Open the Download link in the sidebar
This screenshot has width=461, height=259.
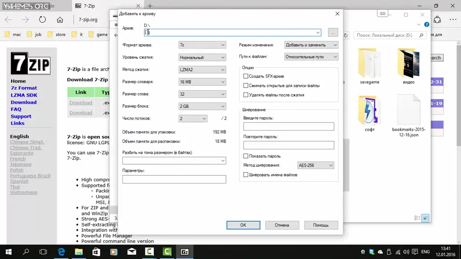pyautogui.click(x=23, y=102)
